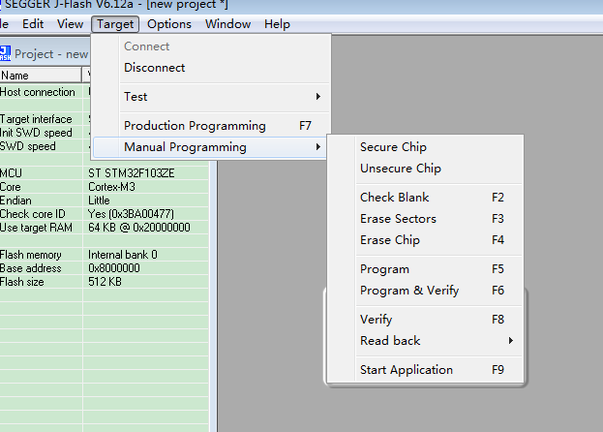Select the SWD speed row label

28,146
